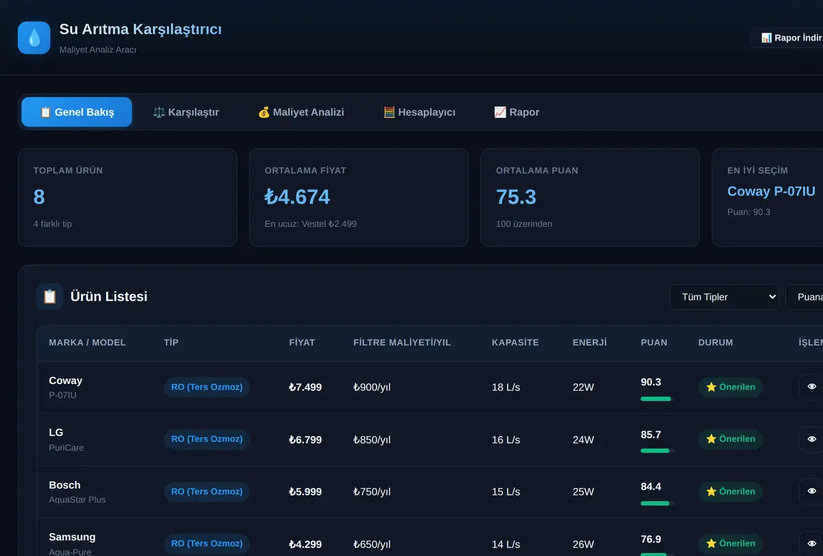Click the score bar under 85.7
The height and width of the screenshot is (556, 823).
[x=657, y=450]
